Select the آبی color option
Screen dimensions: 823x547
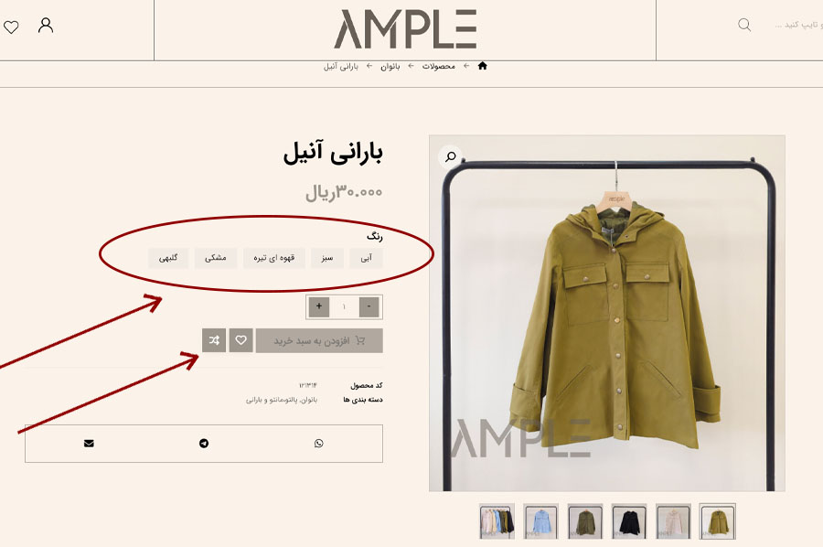tap(367, 258)
